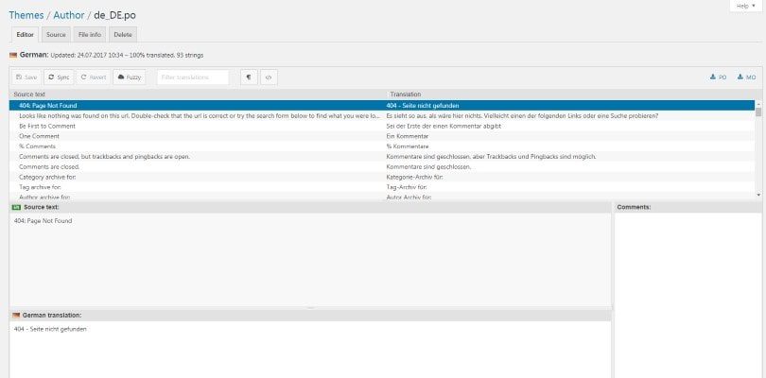Sync the translation file

click(59, 77)
